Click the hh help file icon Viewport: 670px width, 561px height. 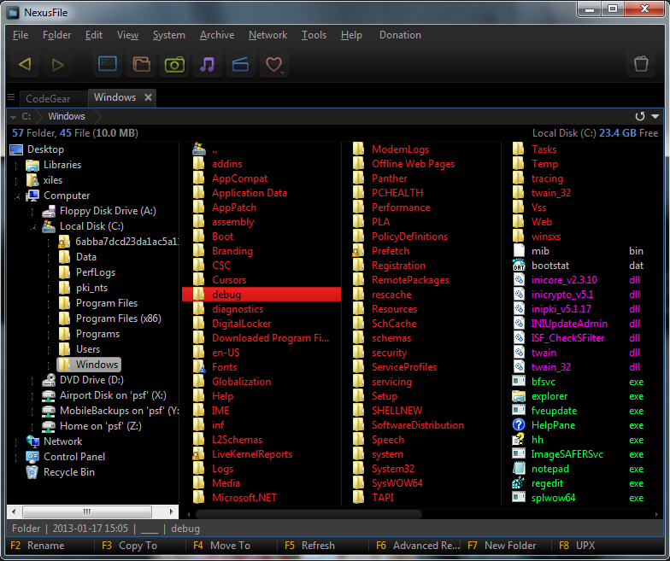(x=518, y=439)
